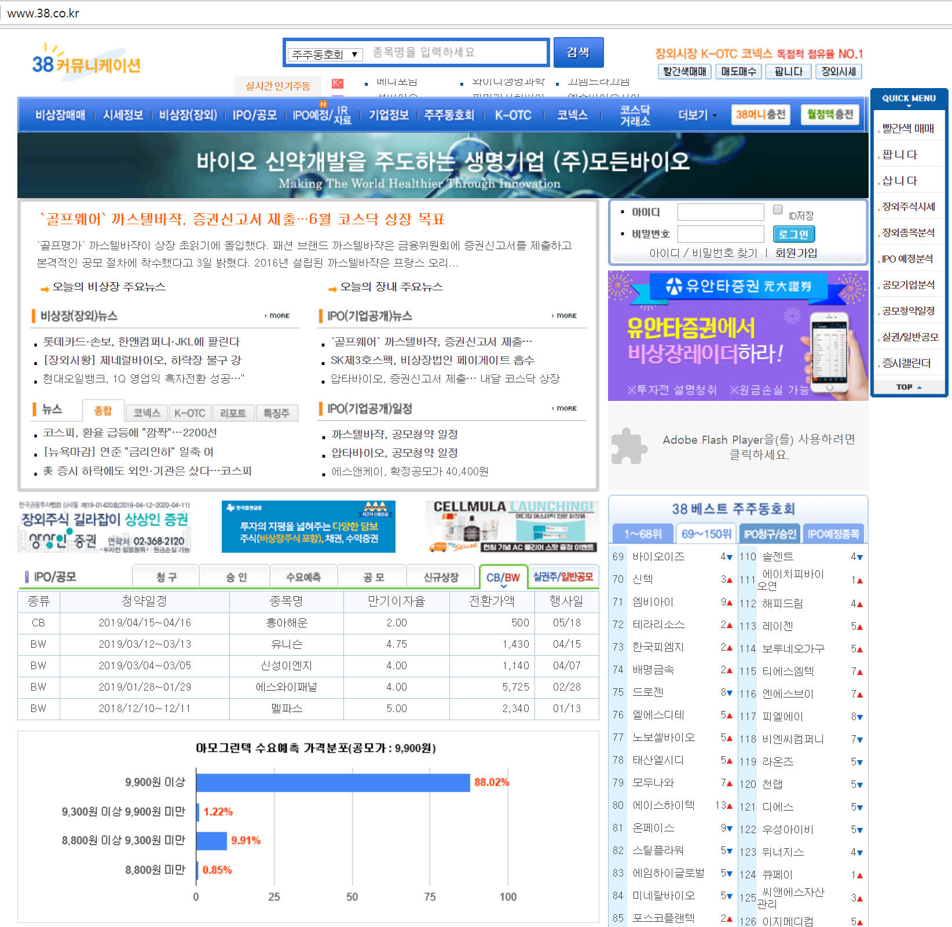Switch to the IPO예정종목 tab
This screenshot has height=927, width=952.
pyautogui.click(x=833, y=534)
